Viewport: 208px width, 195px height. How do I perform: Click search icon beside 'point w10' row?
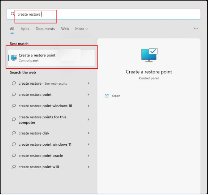(x=14, y=167)
